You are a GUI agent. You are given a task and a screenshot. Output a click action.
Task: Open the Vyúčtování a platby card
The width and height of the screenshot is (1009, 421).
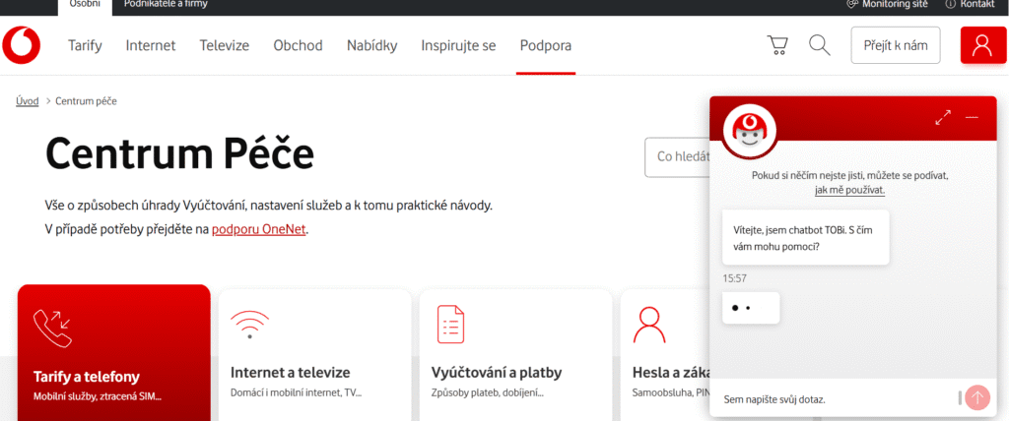pos(515,355)
